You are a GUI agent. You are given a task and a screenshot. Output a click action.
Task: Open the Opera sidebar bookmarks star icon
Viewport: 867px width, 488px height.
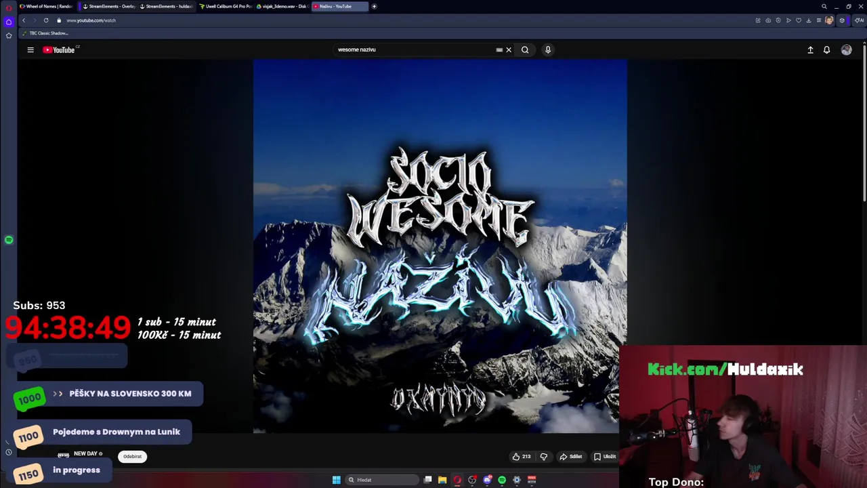[x=9, y=35]
